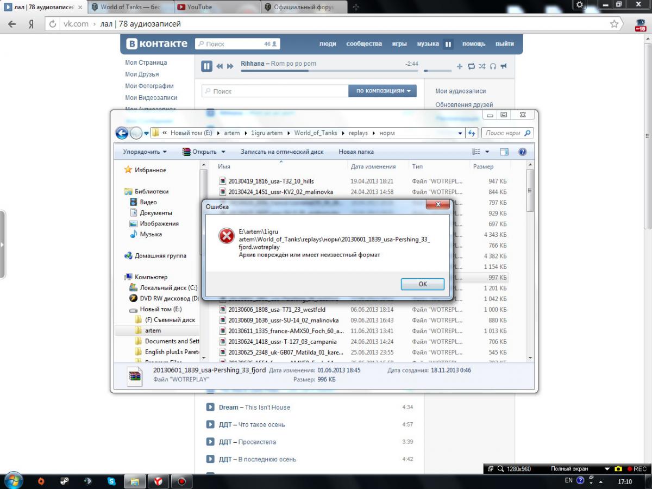Switch to Официальный форум tab

click(303, 7)
